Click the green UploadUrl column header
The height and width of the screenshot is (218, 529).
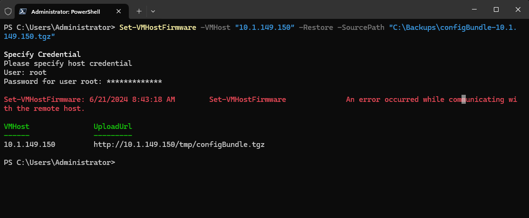[x=113, y=127]
